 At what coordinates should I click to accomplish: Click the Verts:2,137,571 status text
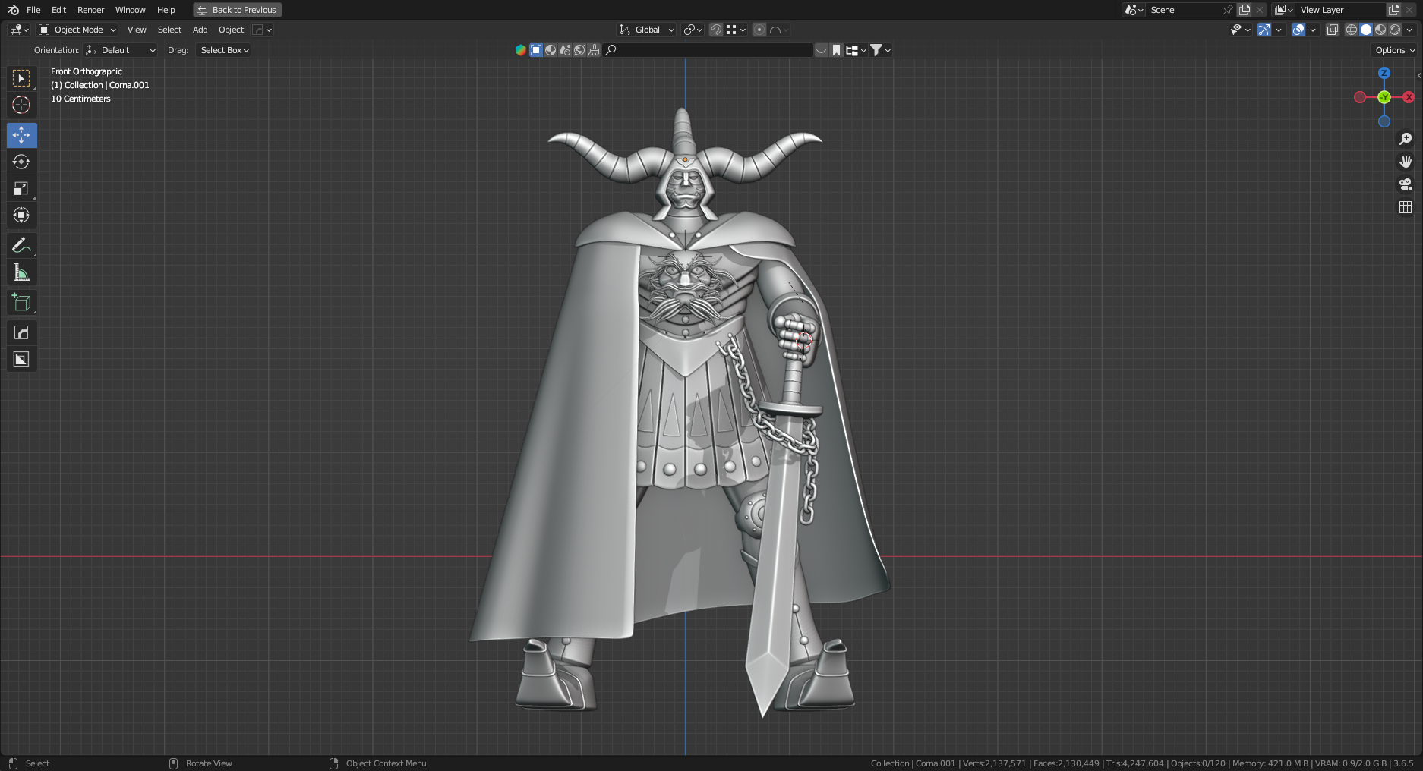click(994, 763)
